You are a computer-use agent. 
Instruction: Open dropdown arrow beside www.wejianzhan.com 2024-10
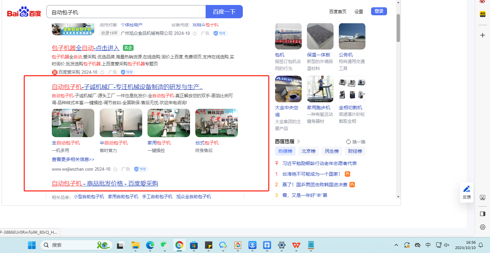point(115,169)
